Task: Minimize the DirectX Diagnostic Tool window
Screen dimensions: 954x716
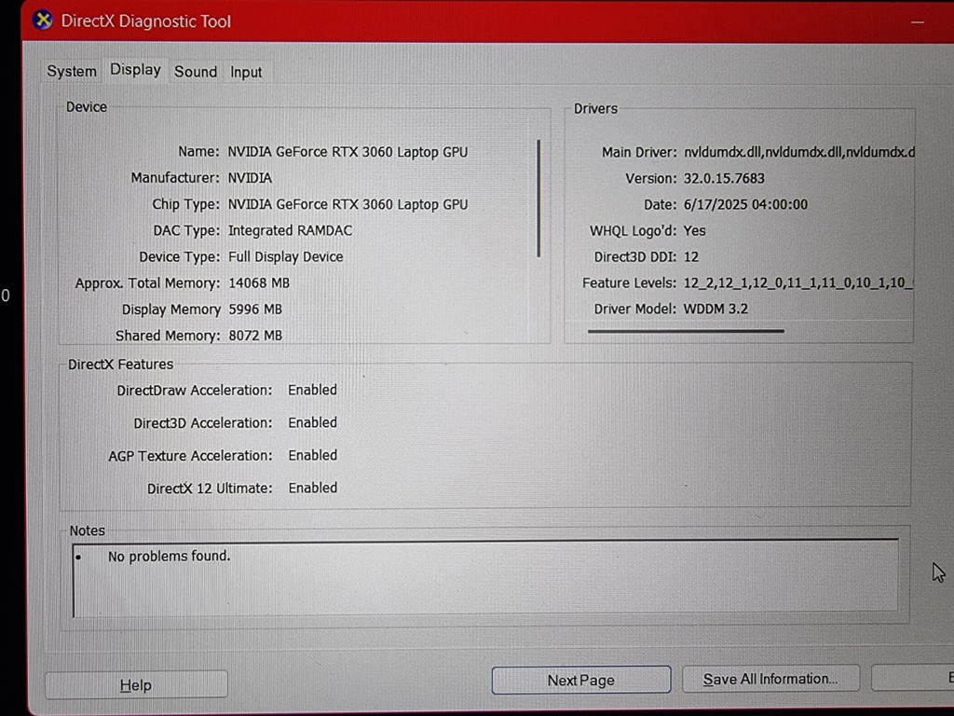Action: click(918, 22)
